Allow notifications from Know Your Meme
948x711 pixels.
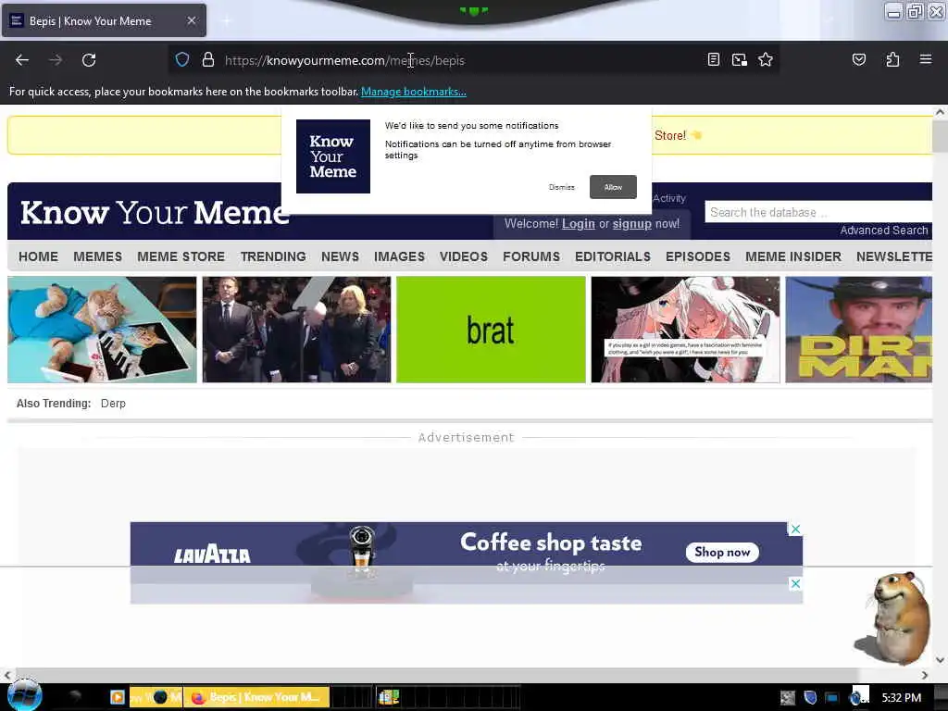[x=613, y=187]
